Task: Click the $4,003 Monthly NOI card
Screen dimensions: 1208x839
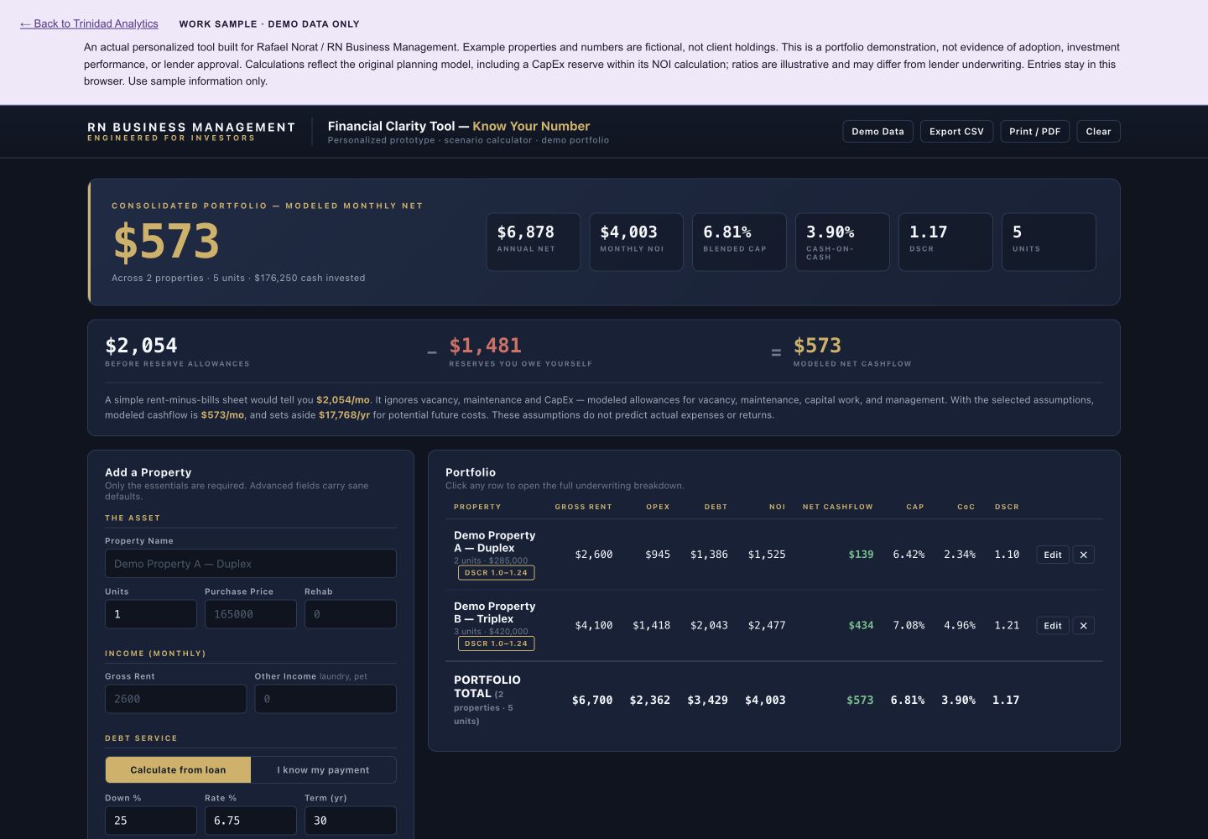Action: (x=637, y=242)
